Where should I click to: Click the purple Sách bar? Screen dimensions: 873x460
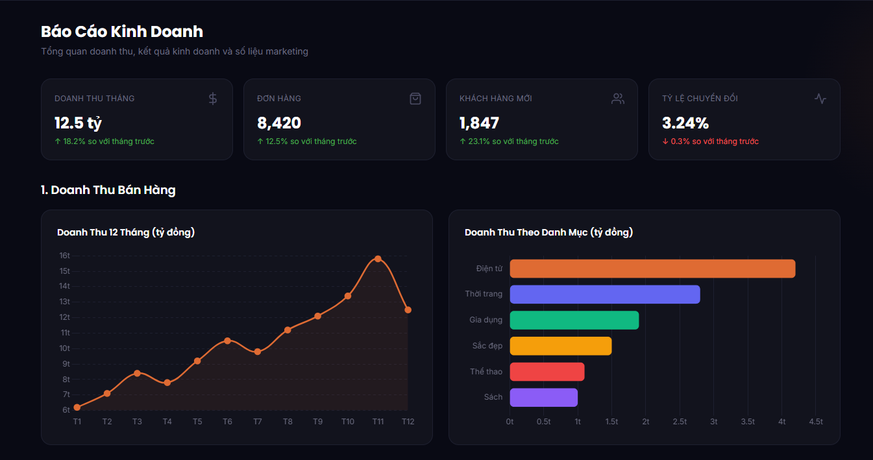tap(544, 398)
